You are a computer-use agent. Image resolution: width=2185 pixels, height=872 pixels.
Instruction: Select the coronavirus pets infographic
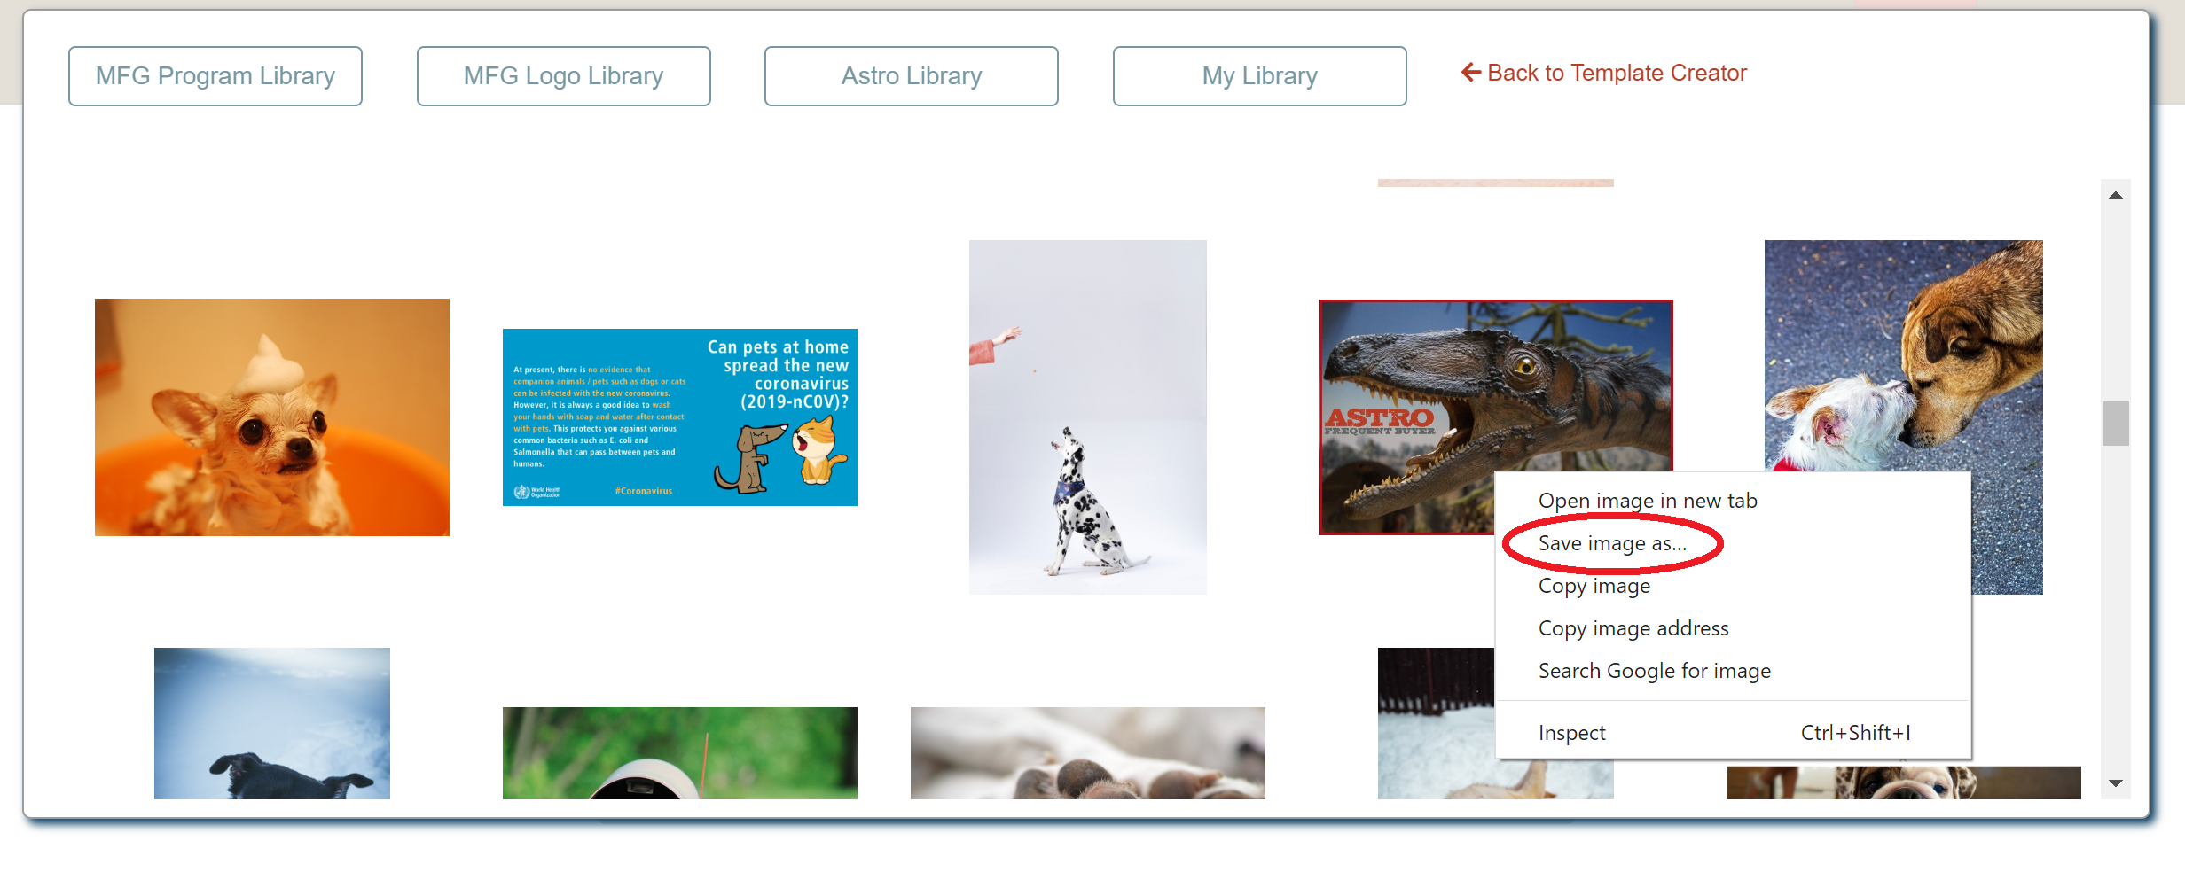[680, 417]
